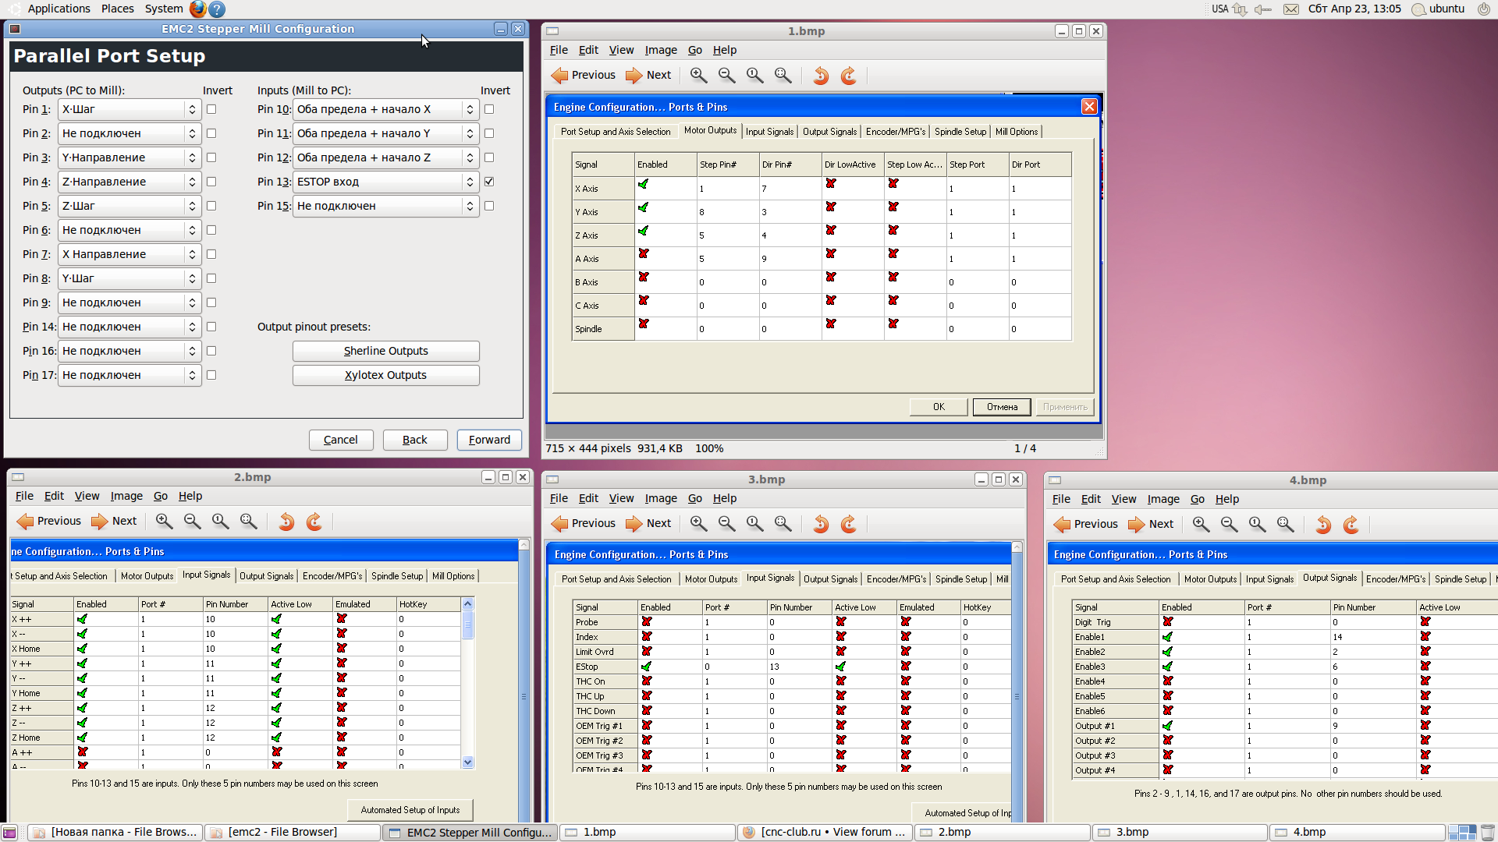Click rotate counterclockwise icon in 2.bmp toolbar
The height and width of the screenshot is (842, 1498).
coord(286,522)
